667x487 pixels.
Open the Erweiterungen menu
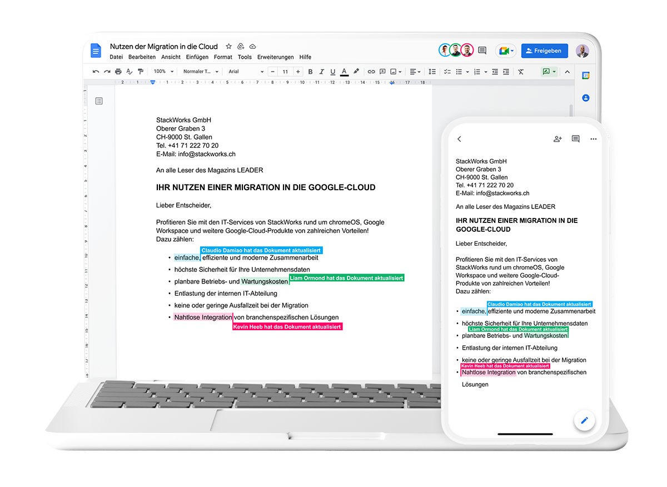click(276, 57)
